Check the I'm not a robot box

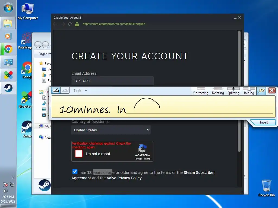(79, 154)
